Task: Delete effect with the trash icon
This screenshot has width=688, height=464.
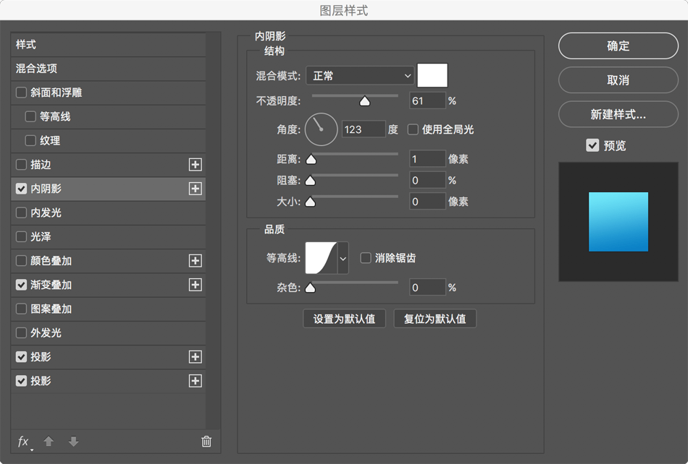Action: [206, 442]
